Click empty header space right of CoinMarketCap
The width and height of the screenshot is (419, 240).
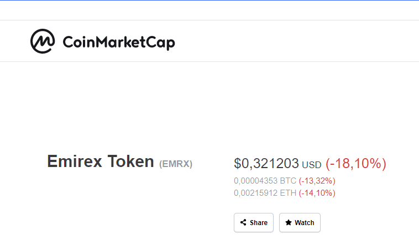298,41
